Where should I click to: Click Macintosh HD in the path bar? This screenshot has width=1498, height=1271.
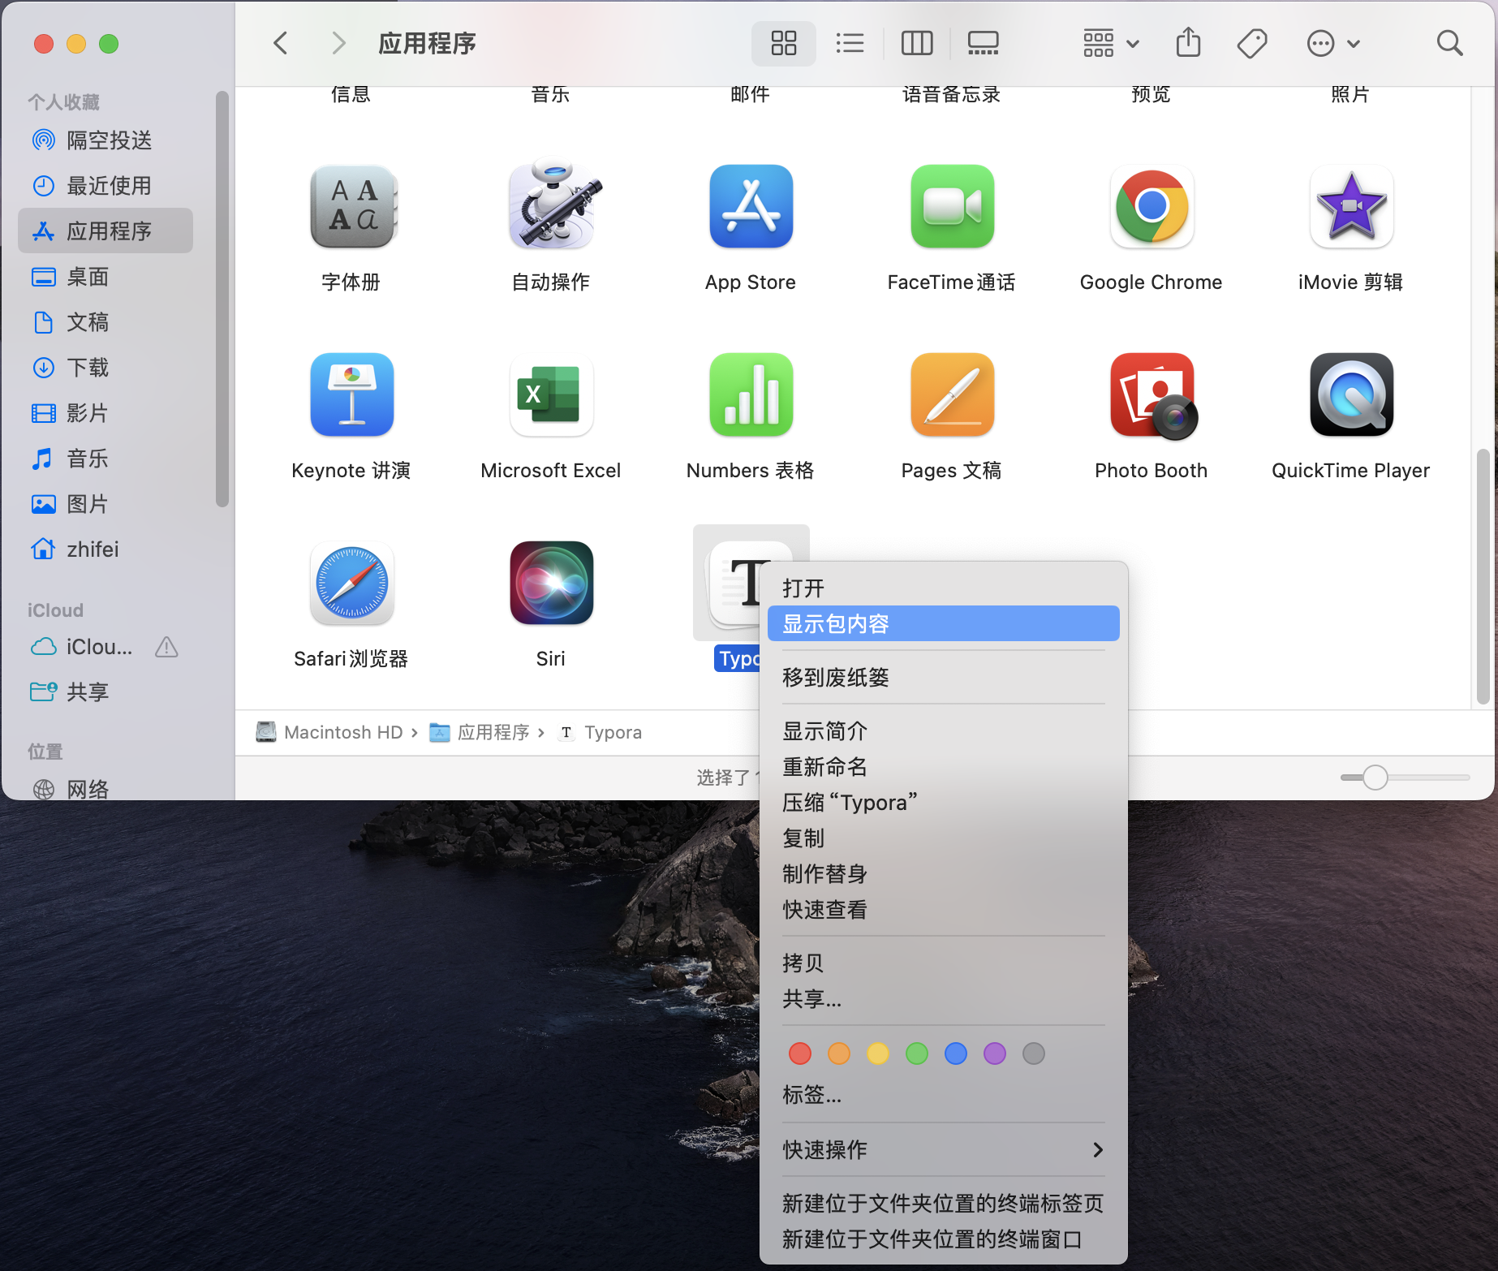click(x=329, y=732)
